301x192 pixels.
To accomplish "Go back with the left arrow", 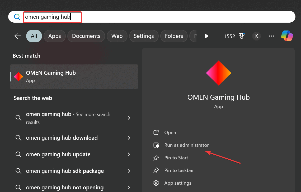I will coord(18,36).
